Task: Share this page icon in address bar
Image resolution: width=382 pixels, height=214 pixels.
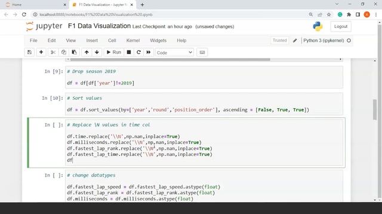Action: pos(320,14)
